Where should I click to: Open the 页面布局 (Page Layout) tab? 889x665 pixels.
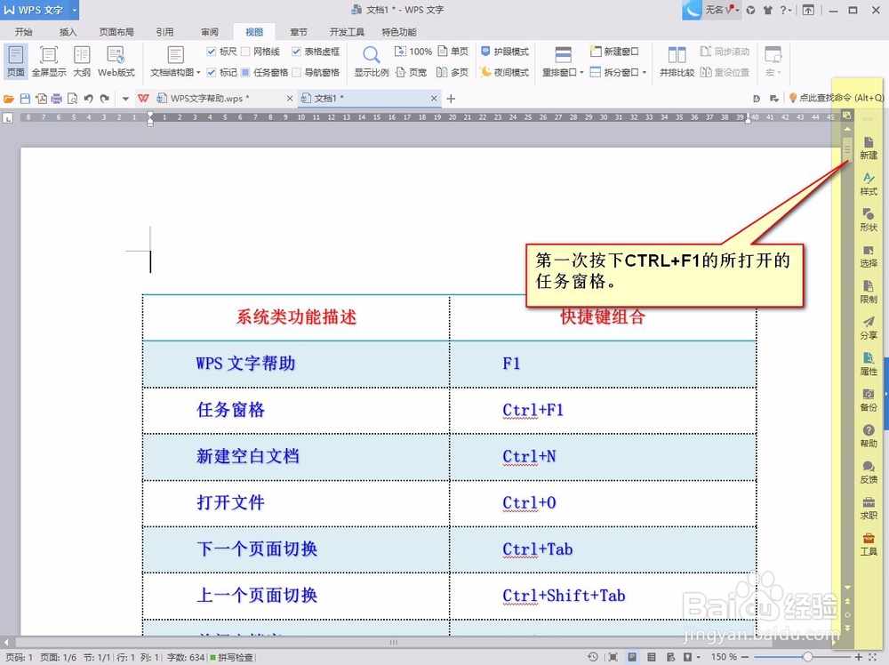(x=116, y=32)
